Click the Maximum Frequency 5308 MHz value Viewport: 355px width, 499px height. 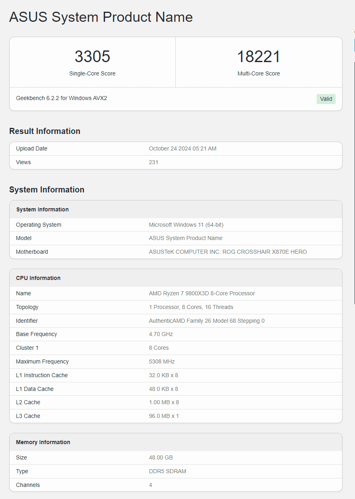tap(162, 361)
